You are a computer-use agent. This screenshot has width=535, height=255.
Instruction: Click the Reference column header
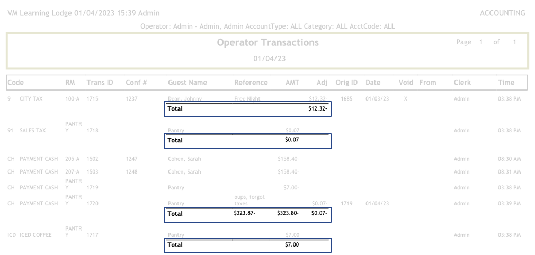click(251, 83)
